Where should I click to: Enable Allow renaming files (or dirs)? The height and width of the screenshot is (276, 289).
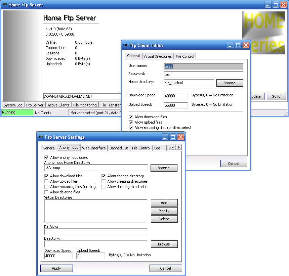pyautogui.click(x=46, y=186)
